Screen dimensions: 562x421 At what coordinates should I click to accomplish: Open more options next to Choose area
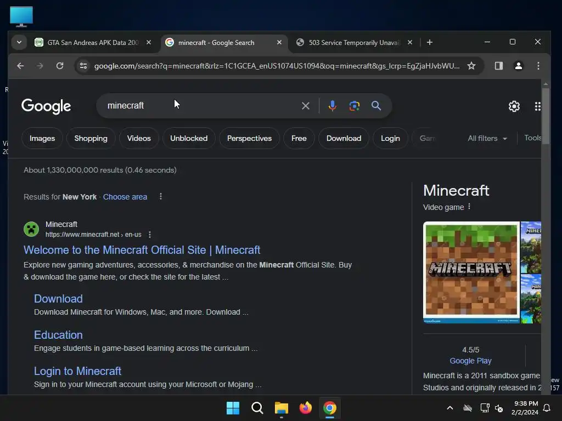click(161, 197)
